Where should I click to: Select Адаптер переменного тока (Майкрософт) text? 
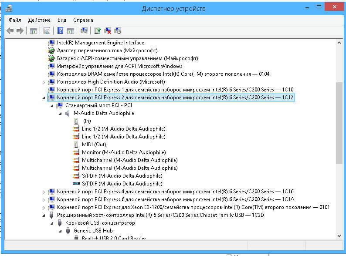[107, 51]
